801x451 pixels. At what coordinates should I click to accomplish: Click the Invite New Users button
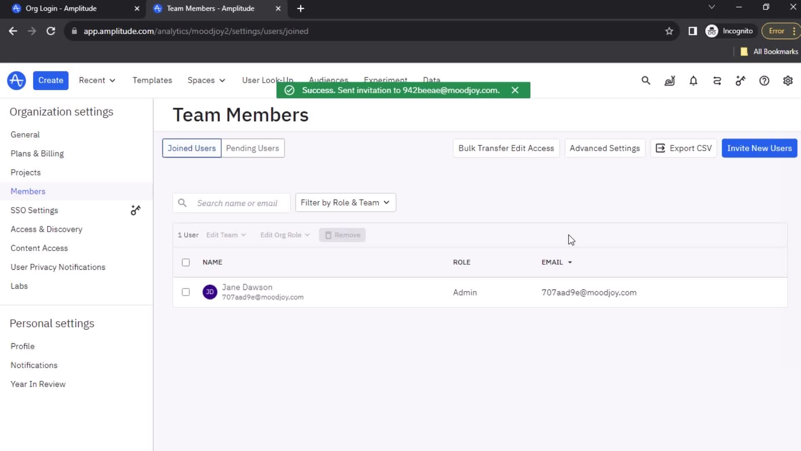(760, 148)
